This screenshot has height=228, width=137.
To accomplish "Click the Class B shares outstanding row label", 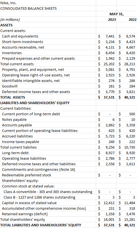I will 39,197.
